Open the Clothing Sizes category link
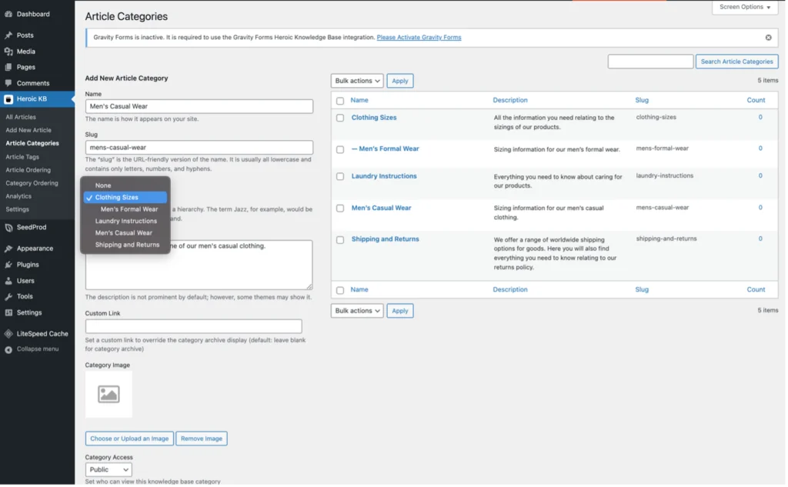The image size is (788, 487). tap(374, 118)
